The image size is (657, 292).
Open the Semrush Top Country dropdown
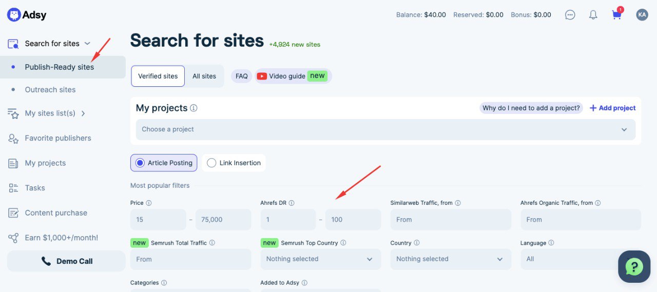click(x=320, y=259)
